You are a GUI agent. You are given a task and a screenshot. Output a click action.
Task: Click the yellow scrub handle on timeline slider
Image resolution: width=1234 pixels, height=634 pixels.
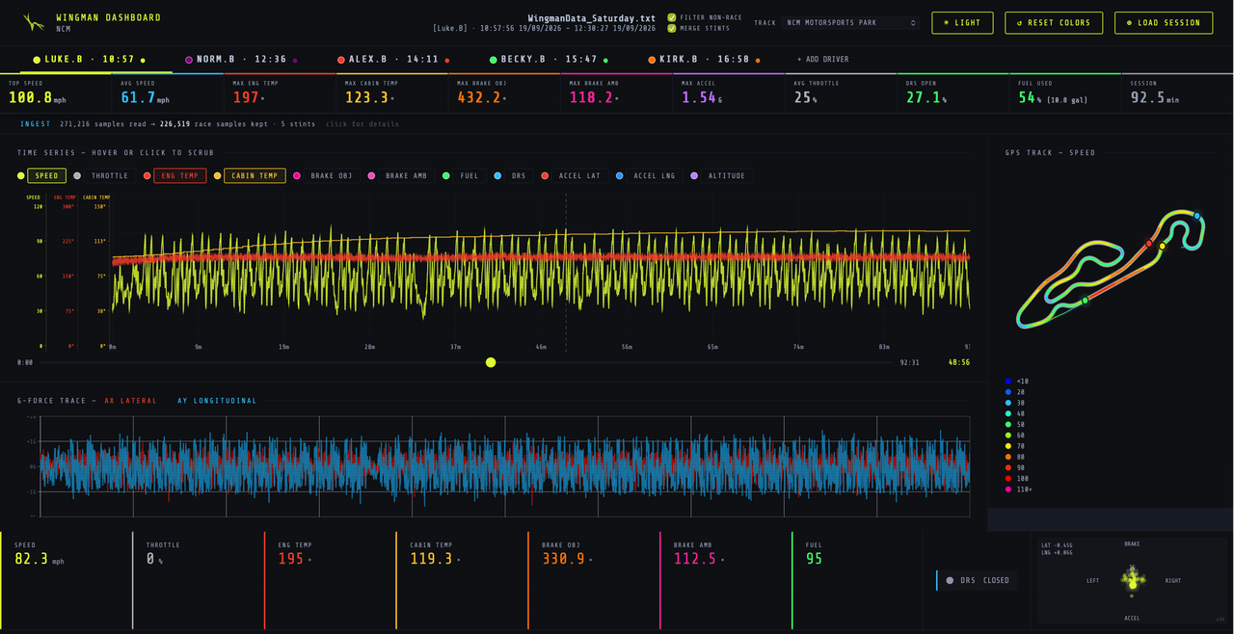(x=491, y=362)
